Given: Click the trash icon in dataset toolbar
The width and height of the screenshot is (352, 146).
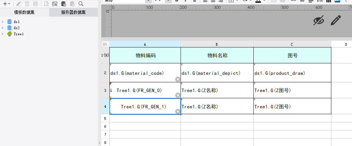Looking at the screenshot, I should [27, 4].
